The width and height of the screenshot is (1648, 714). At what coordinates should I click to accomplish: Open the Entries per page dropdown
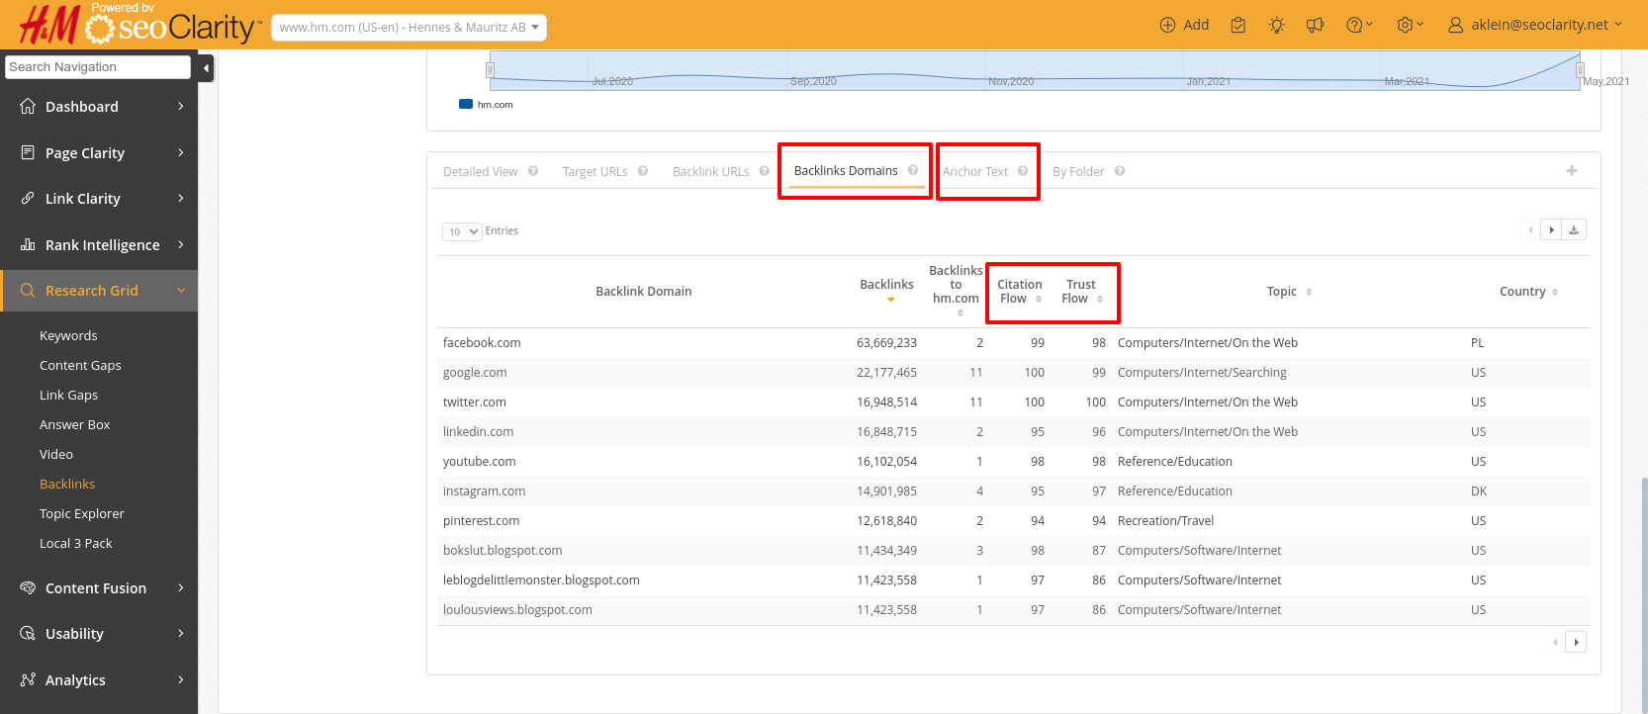462,231
